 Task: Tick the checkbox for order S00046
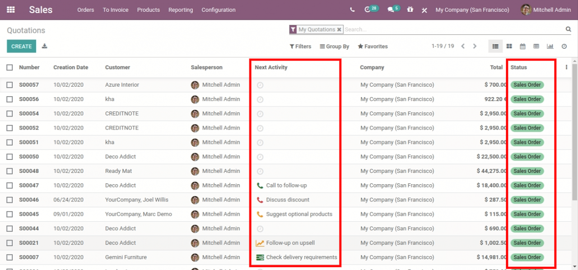tap(9, 200)
